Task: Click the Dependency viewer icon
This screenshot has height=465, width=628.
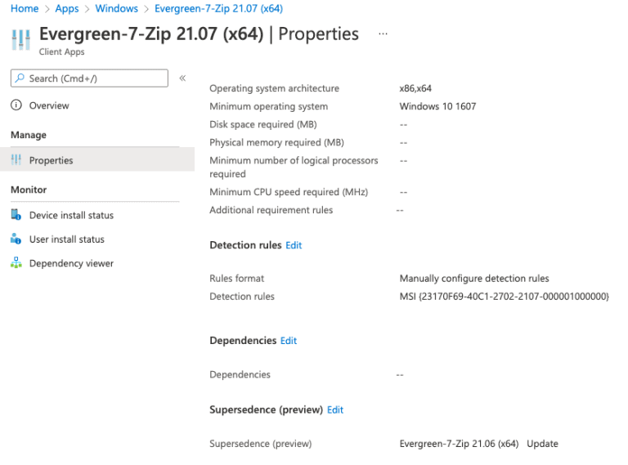Action: tap(16, 263)
